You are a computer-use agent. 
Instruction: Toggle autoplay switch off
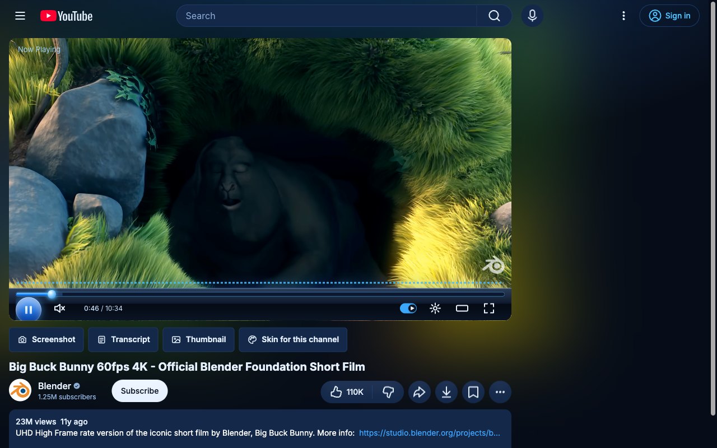point(408,308)
